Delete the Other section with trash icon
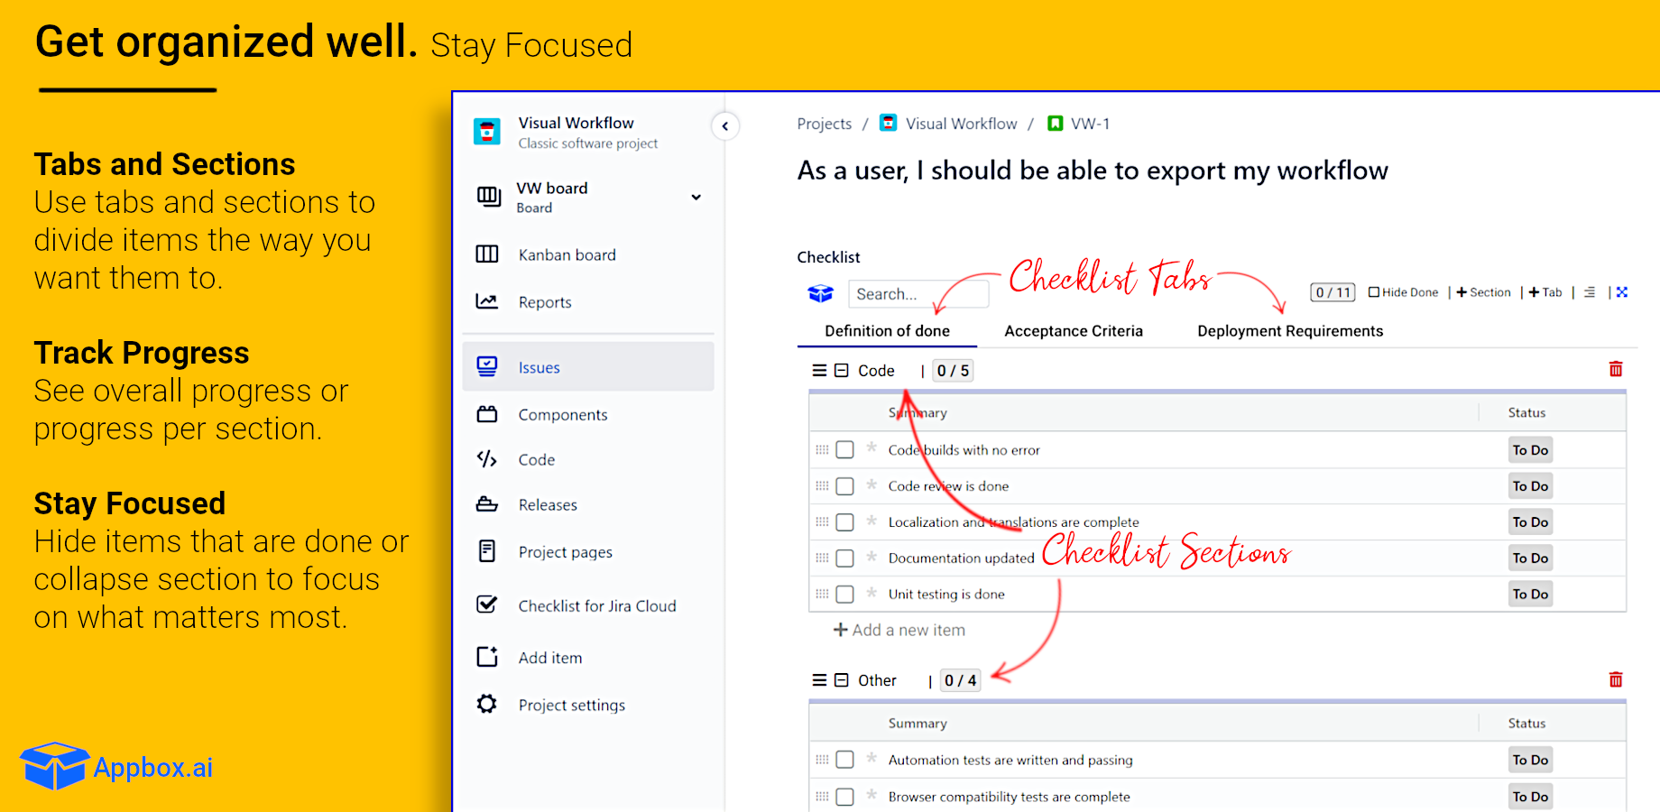Screen dimensions: 1660x812 [1616, 679]
